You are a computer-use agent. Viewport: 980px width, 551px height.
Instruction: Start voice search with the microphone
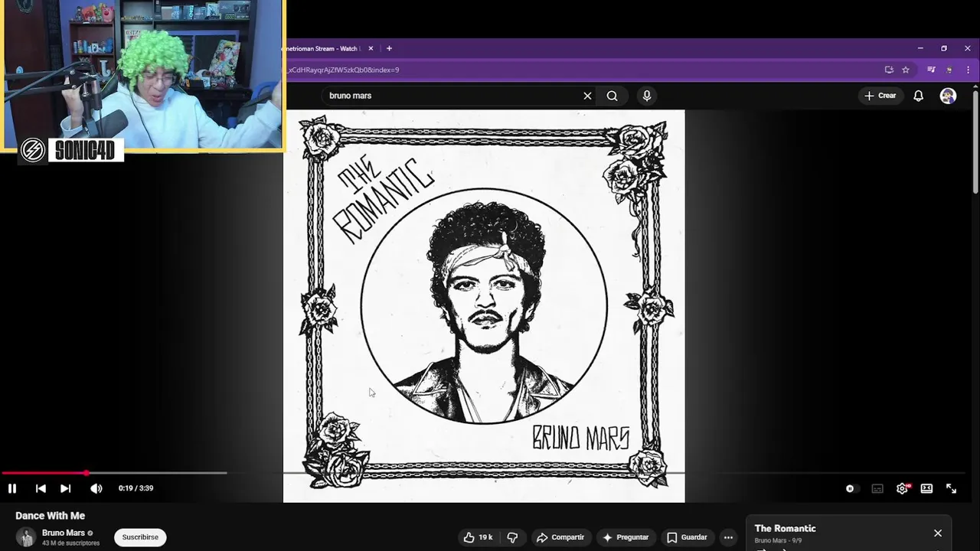(x=647, y=96)
